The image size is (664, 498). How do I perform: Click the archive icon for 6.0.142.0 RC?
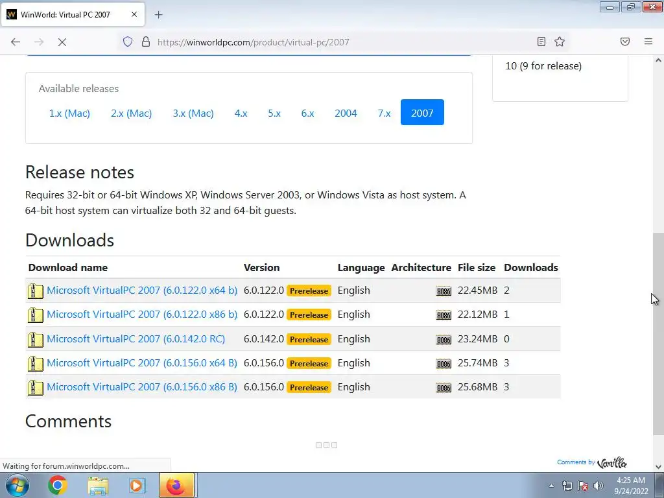click(36, 340)
